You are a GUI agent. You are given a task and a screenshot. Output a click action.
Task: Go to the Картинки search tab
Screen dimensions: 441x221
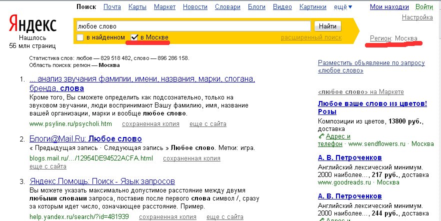click(x=313, y=7)
